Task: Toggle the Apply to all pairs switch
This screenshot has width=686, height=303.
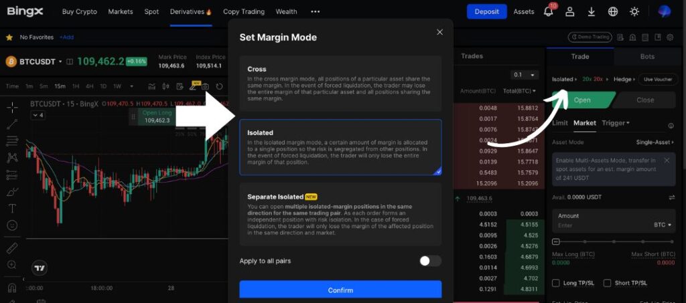Action: 430,261
